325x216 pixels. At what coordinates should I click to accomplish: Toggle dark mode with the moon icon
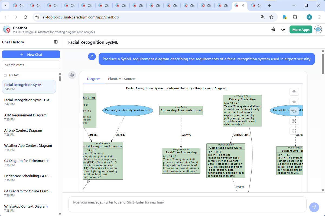(283, 29)
